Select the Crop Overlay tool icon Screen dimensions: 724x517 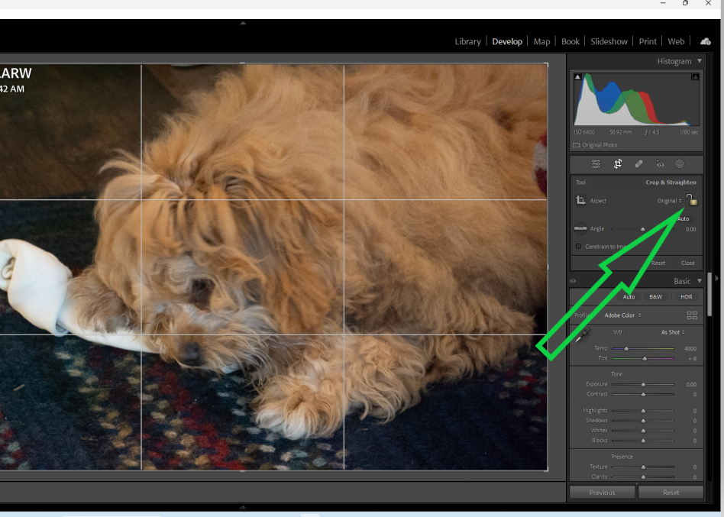point(617,163)
